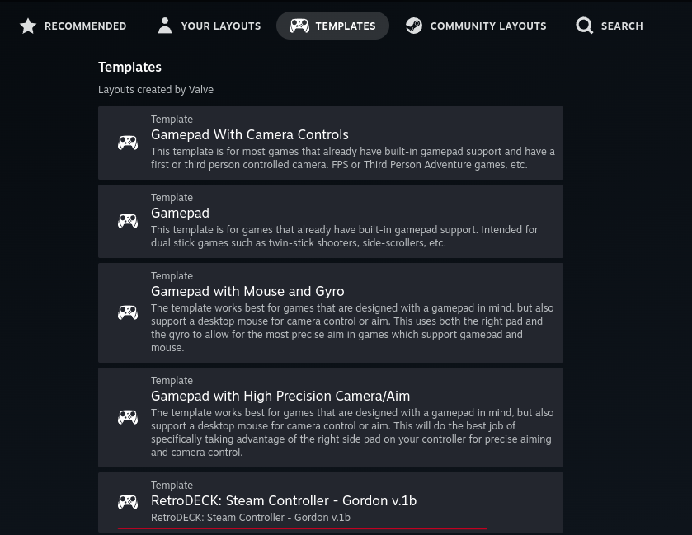
Task: Click the gamepad icon in Templates tab
Action: click(299, 26)
